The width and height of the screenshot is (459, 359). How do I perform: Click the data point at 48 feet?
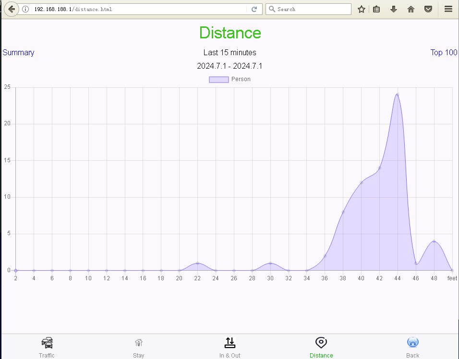(x=434, y=241)
